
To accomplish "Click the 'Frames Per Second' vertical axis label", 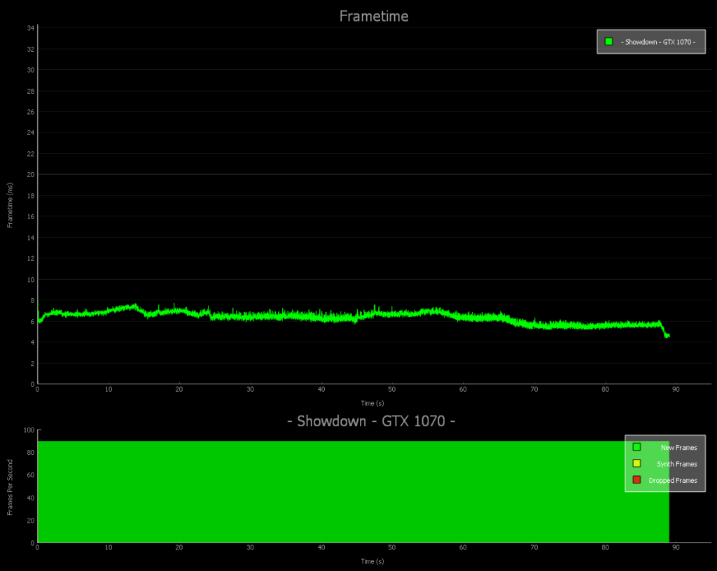I will coord(11,487).
